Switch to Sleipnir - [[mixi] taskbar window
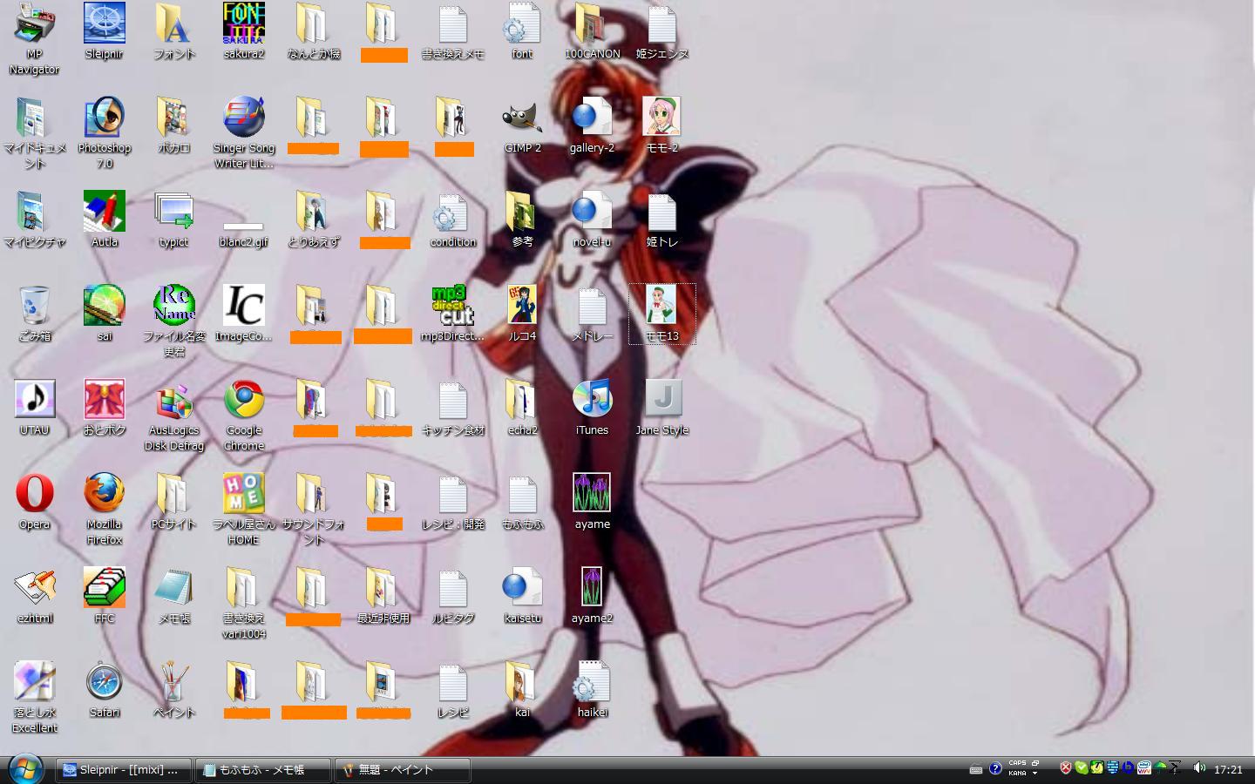This screenshot has width=1255, height=784. tap(123, 770)
